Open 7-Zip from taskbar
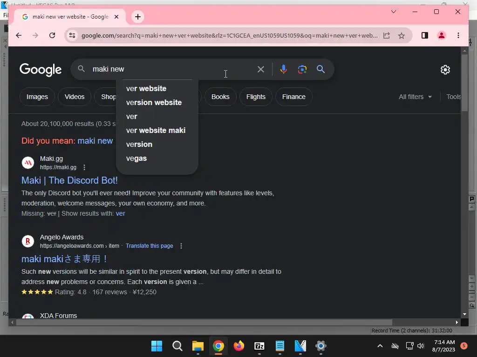Image resolution: width=477 pixels, height=357 pixels. (x=259, y=346)
